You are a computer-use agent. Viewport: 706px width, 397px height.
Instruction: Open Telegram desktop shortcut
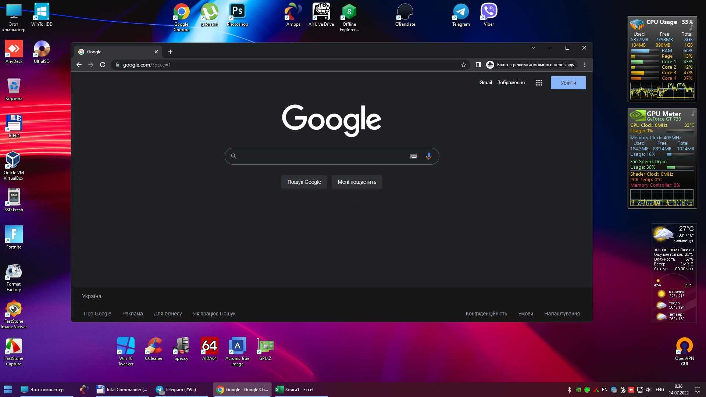tap(461, 15)
